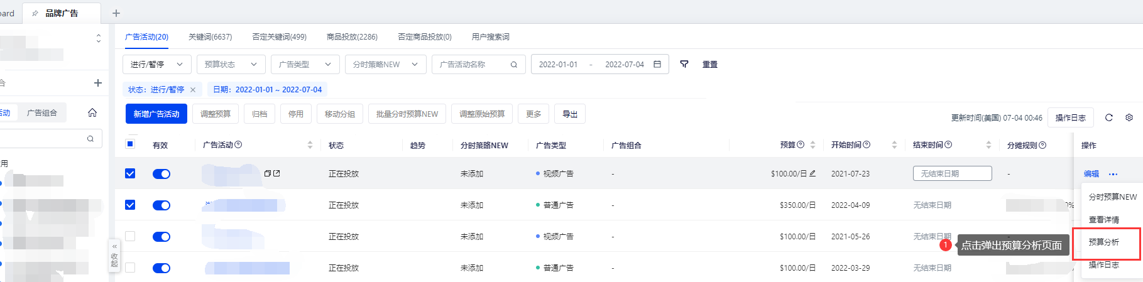Click the help icon beside 结束时间 header
Viewport: 1143px width, 282px height.
(x=948, y=145)
